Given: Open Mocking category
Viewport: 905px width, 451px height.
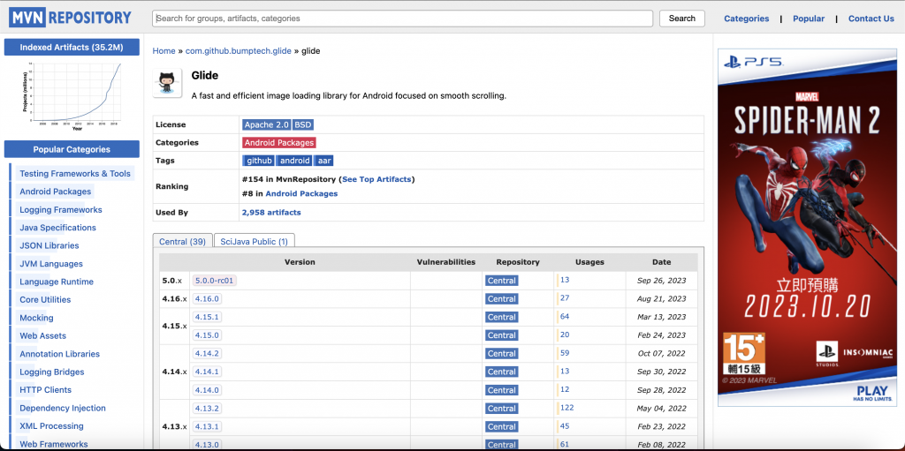Looking at the screenshot, I should tap(36, 318).
